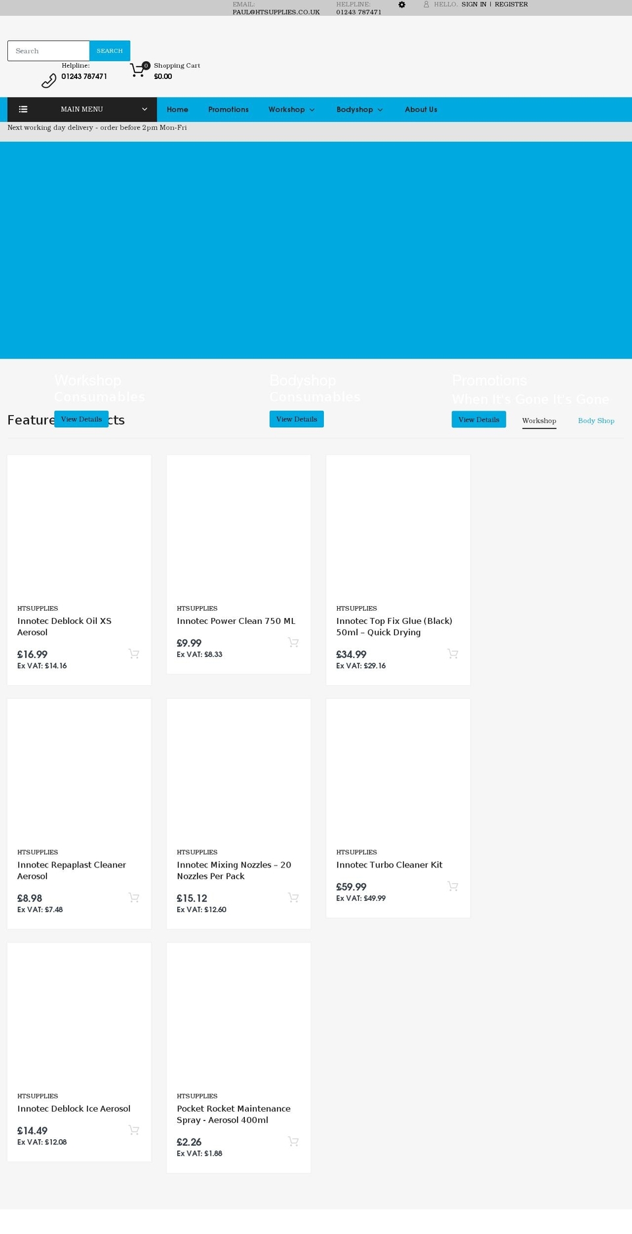Expand the Workshop menu chevron
This screenshot has width=632, height=1234.
tap(312, 110)
